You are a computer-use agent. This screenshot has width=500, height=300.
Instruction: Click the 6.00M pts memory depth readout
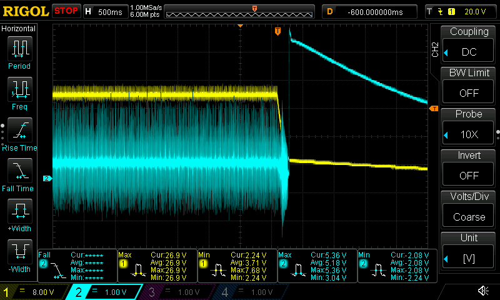145,14
